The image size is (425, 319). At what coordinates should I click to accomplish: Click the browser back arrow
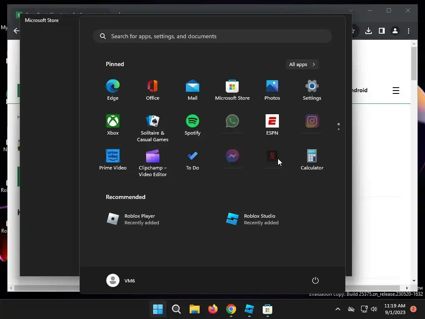(16, 31)
